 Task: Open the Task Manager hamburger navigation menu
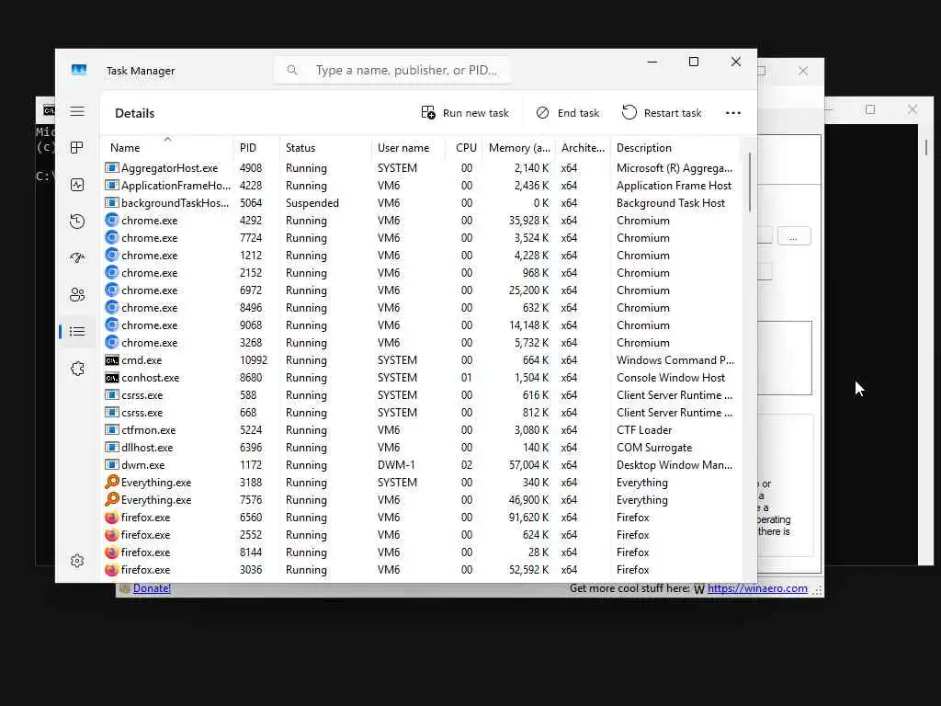tap(77, 111)
